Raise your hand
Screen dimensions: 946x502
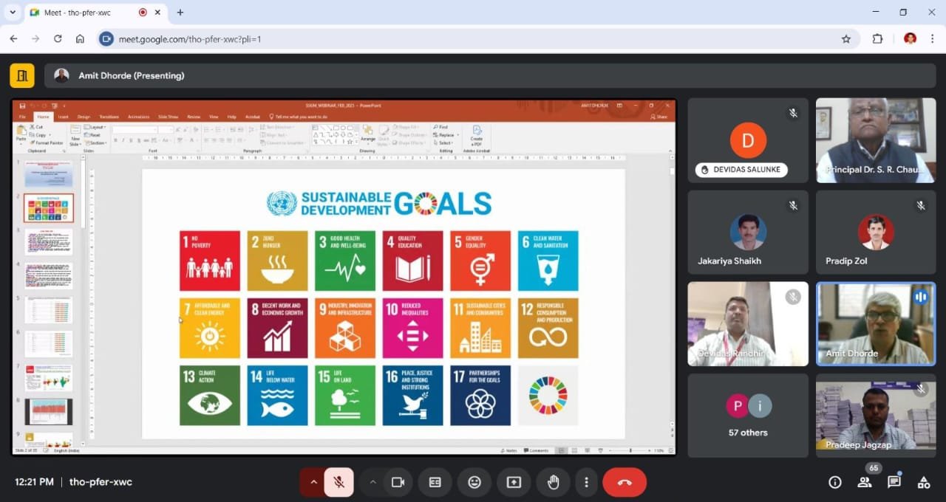click(553, 482)
